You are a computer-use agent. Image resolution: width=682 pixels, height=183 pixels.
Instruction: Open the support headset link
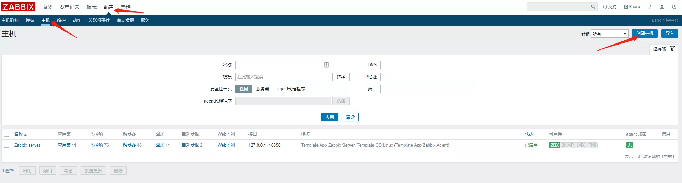click(x=610, y=7)
